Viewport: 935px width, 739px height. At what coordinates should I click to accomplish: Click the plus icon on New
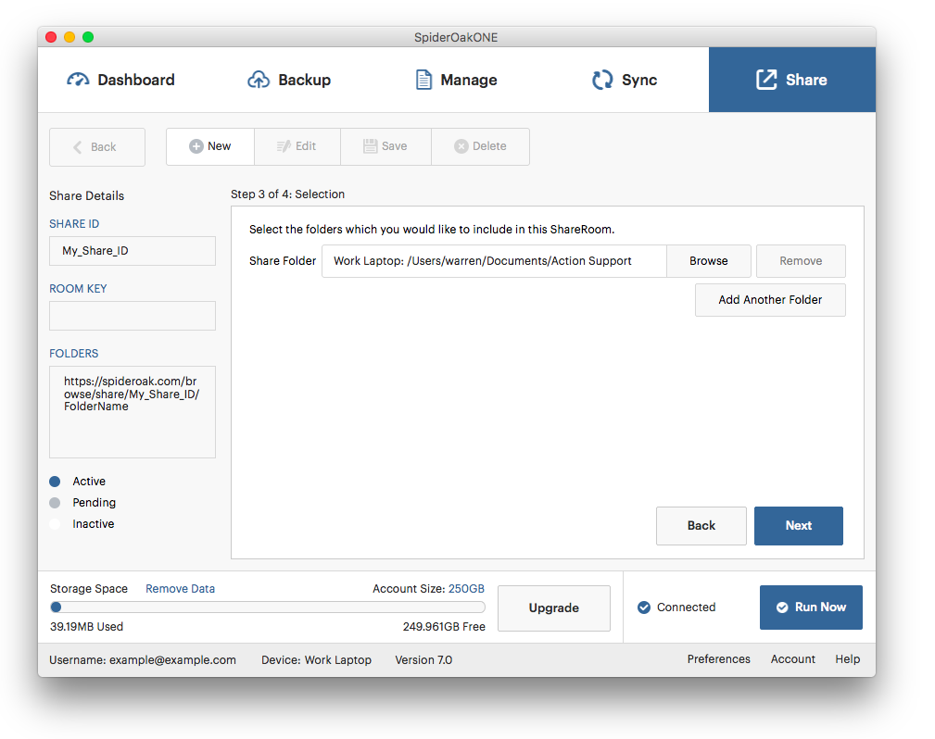click(x=196, y=146)
